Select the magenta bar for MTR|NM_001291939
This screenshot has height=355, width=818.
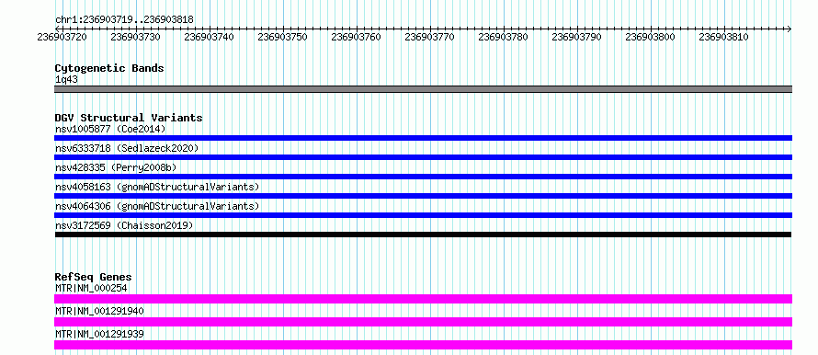pyautogui.click(x=423, y=345)
